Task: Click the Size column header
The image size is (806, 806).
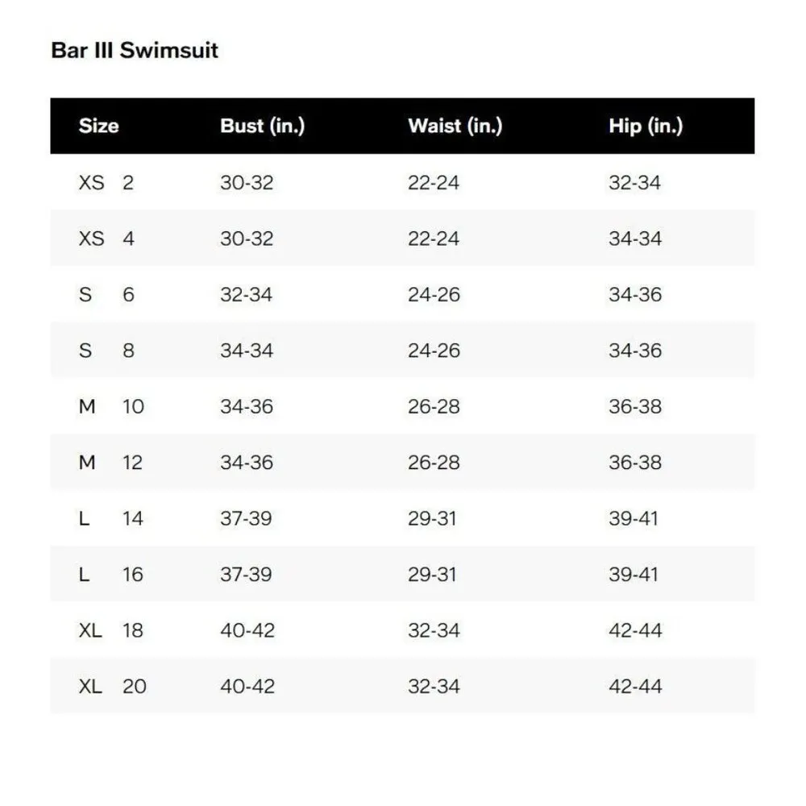Action: click(98, 126)
